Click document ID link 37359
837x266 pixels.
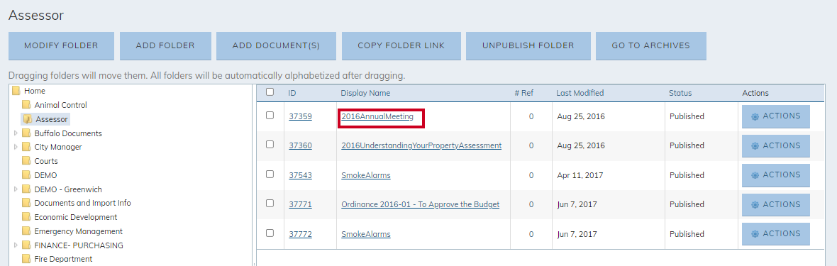300,116
